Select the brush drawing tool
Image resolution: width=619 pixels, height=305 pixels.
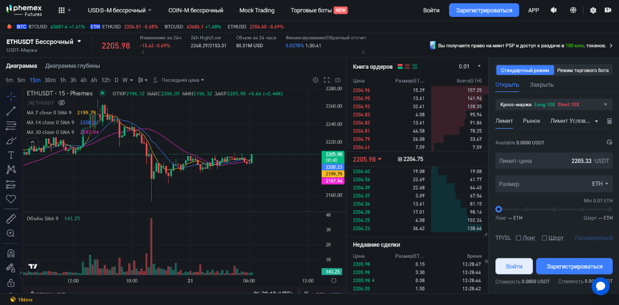(11, 141)
